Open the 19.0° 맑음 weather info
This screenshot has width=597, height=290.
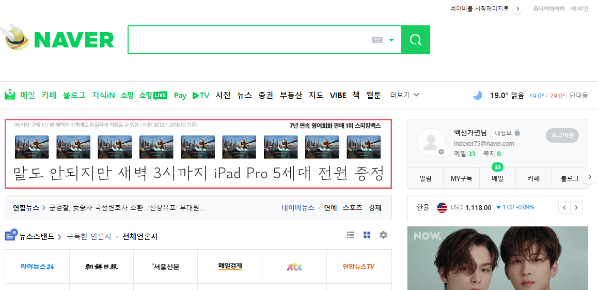[507, 95]
